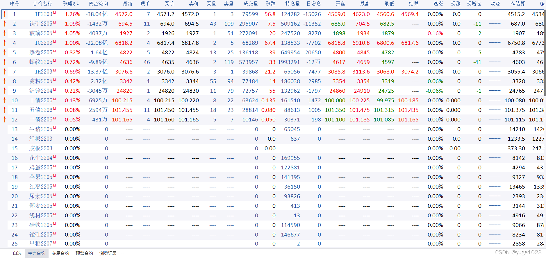The width and height of the screenshot is (546, 258).
Task: Select the 螺纹2205 contract name
Action: 41,62
